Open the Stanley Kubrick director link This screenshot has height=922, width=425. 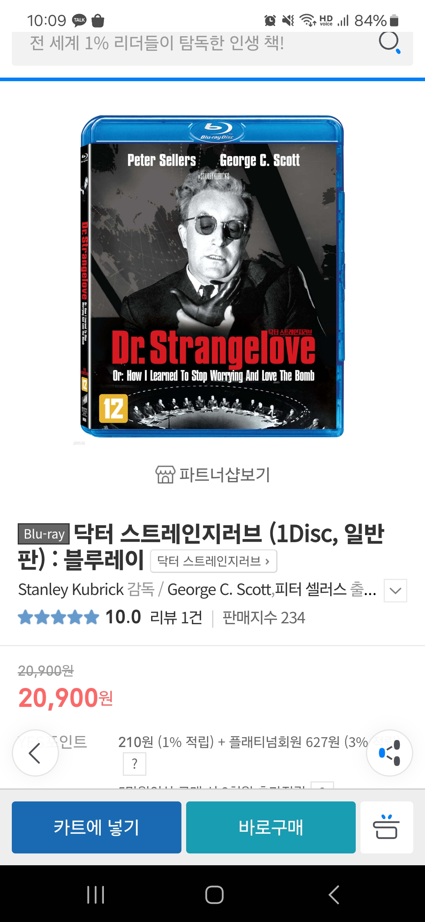(x=71, y=589)
